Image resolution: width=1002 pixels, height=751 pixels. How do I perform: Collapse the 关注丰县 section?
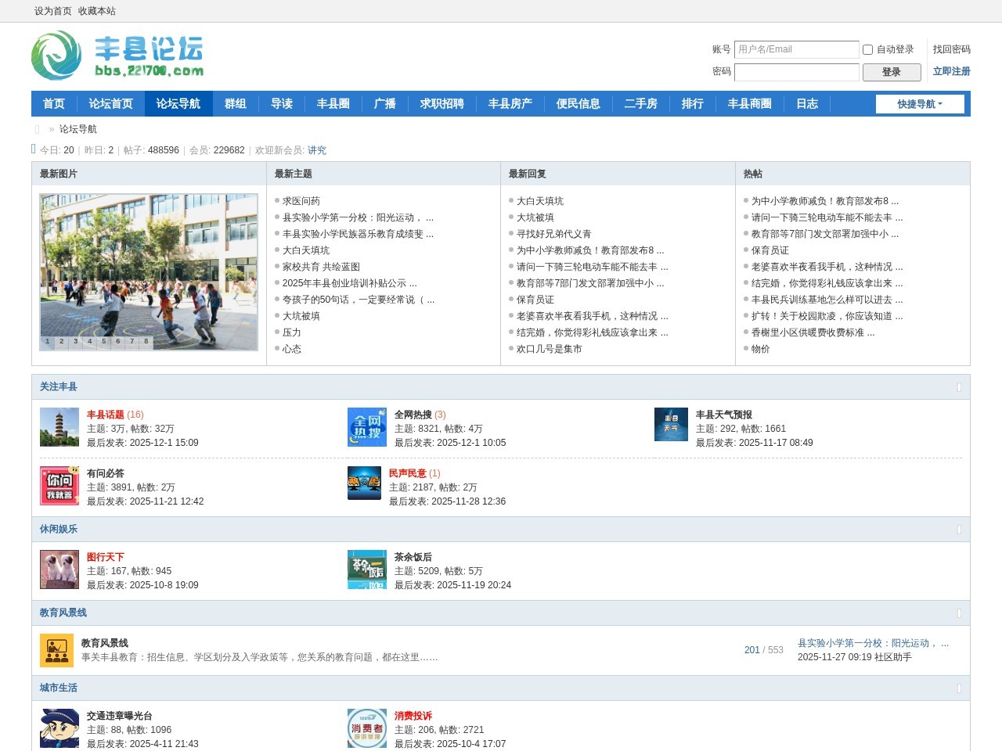click(x=959, y=387)
